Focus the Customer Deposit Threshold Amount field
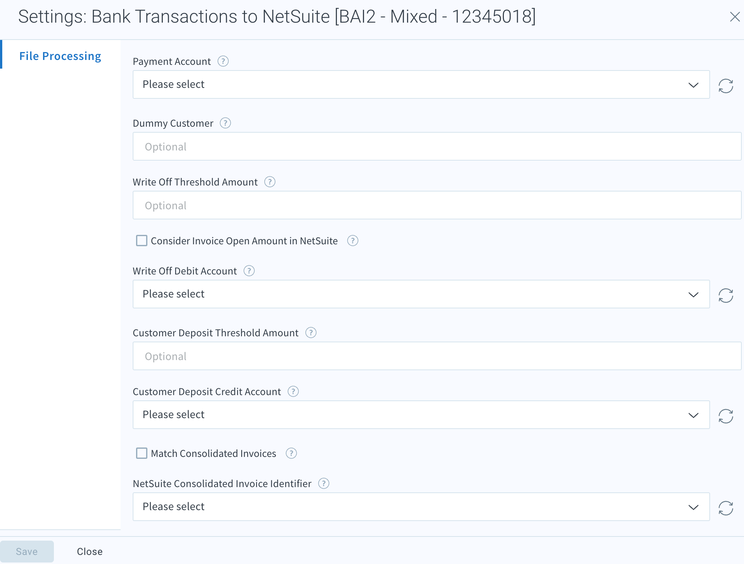 pos(436,356)
